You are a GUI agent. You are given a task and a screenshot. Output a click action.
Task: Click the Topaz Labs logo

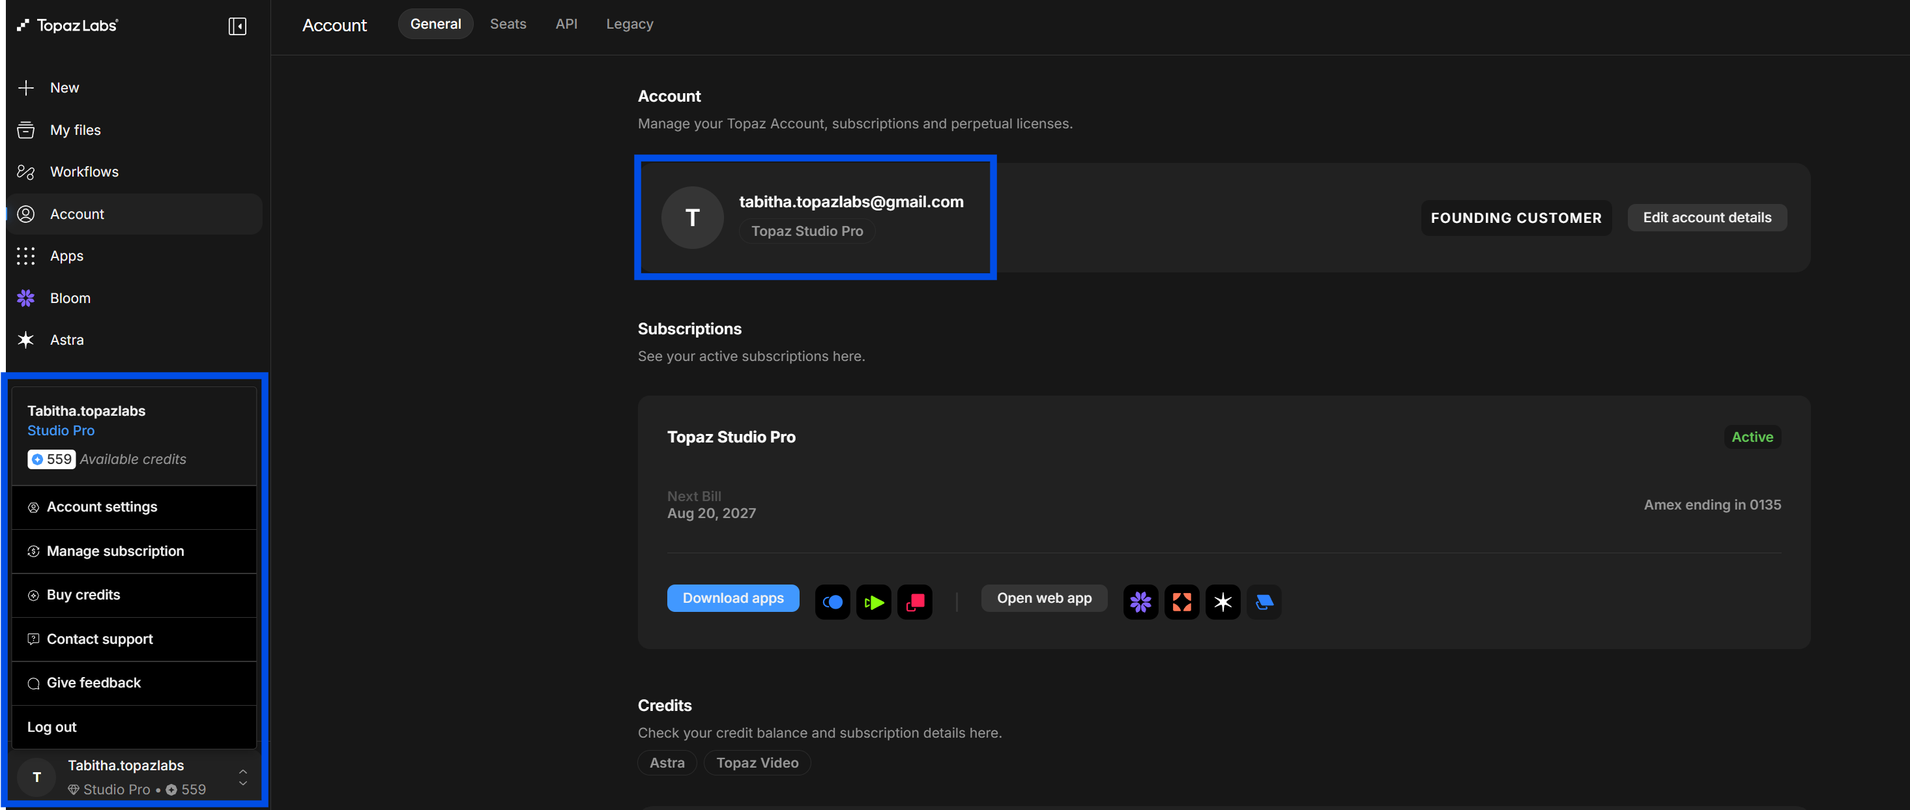pos(68,25)
